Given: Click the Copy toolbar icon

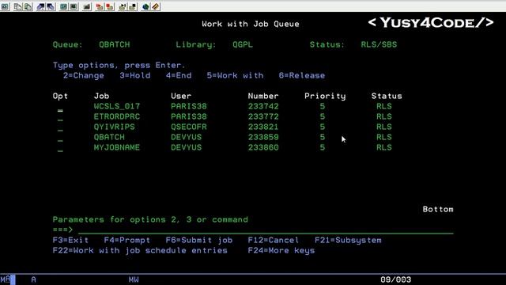Looking at the screenshot, I should 17,6.
